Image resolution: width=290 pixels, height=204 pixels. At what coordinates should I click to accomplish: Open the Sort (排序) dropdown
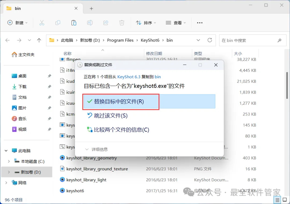point(146,23)
